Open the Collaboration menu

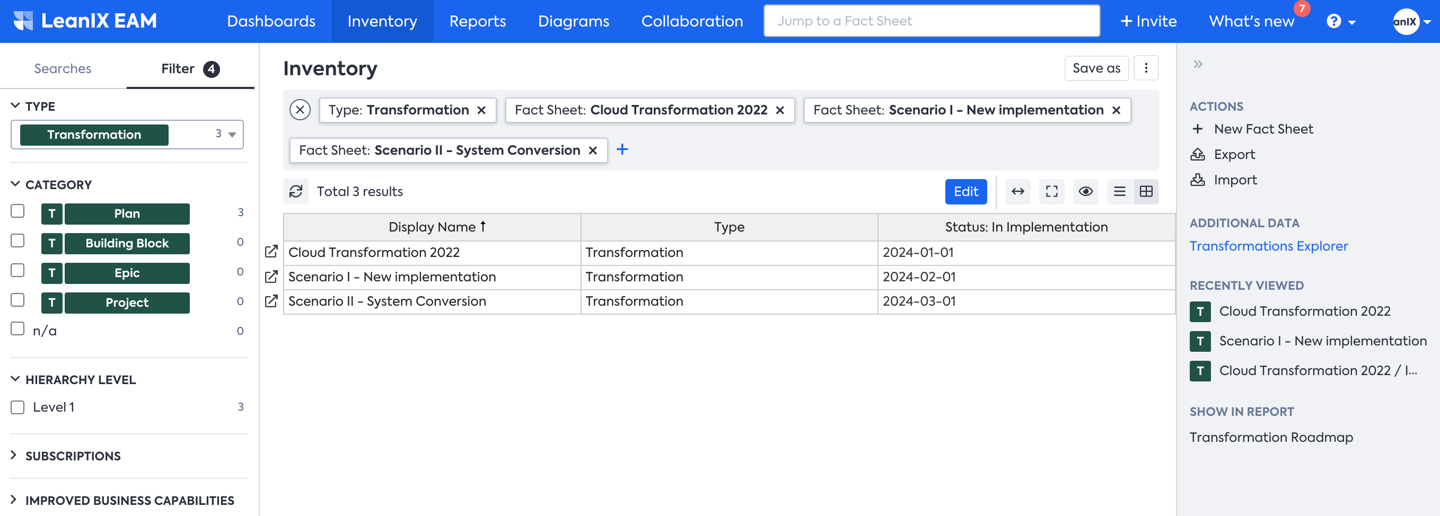[x=692, y=21]
